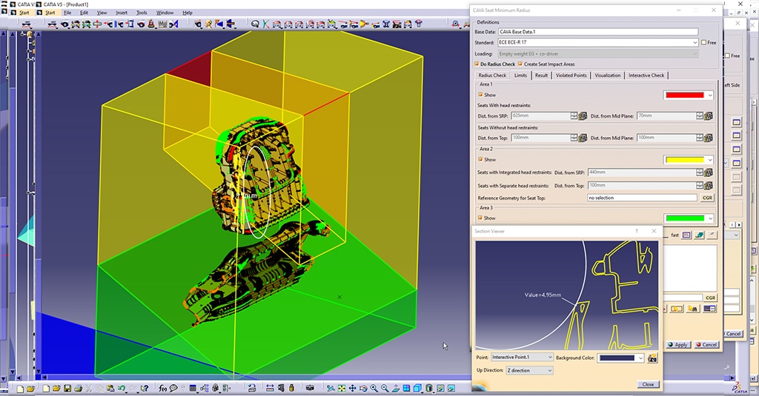Screen dimensions: 759x396
Task: Click the shaded surface icon next to fast
Action: coord(700,235)
